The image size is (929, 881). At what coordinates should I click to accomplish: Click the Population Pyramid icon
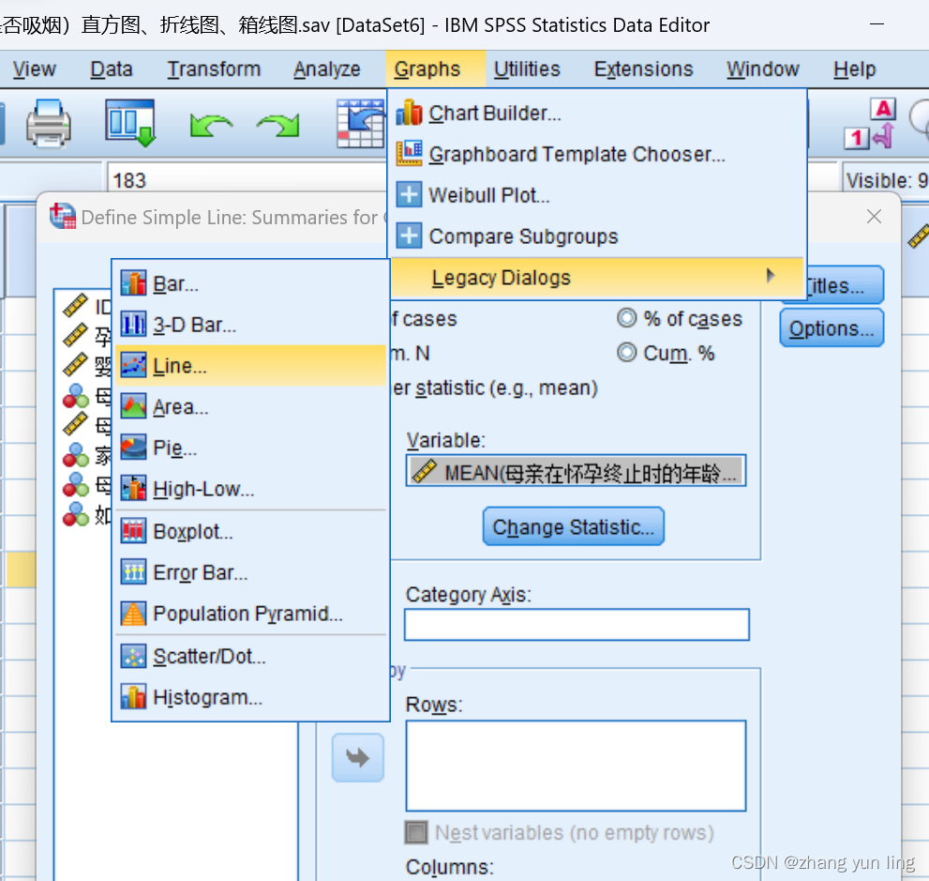133,613
